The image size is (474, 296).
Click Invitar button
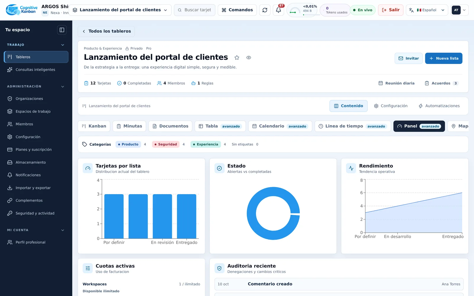[x=409, y=58]
